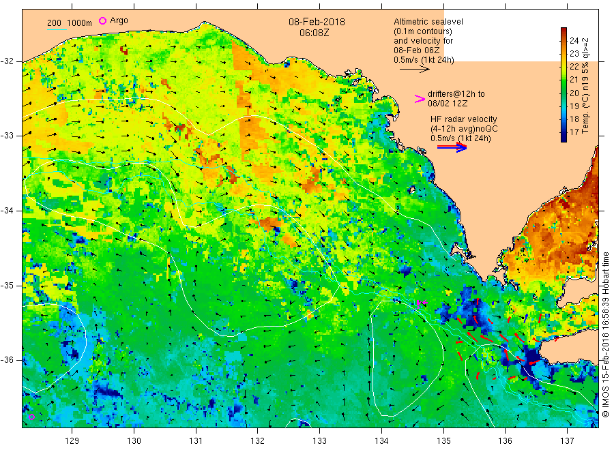614x450 pixels.
Task: Click the latitude label -32
Action: (x=7, y=61)
